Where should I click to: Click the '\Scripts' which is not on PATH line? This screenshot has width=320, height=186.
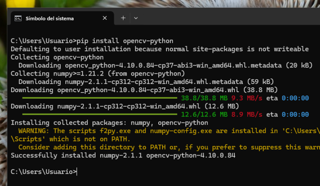(x=70, y=139)
